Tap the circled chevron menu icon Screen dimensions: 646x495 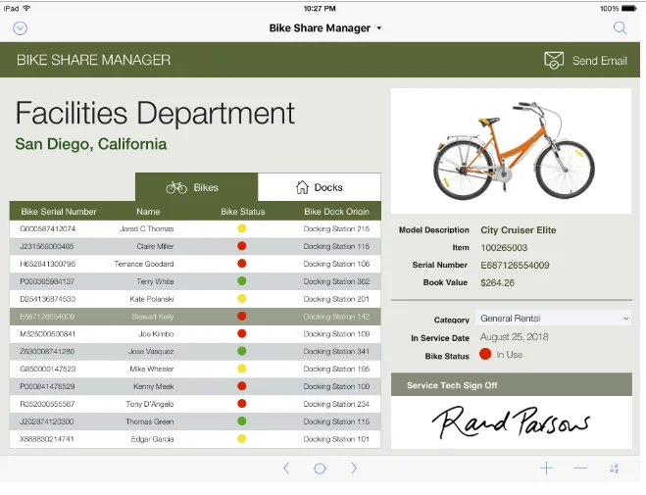click(x=20, y=28)
